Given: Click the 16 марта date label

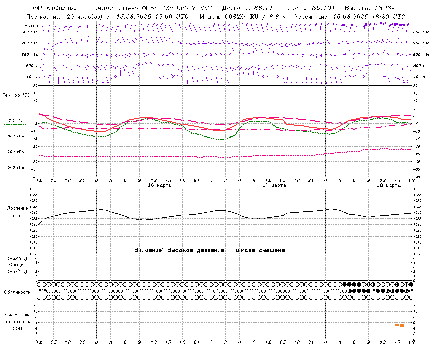Looking at the screenshot, I should point(160,185).
